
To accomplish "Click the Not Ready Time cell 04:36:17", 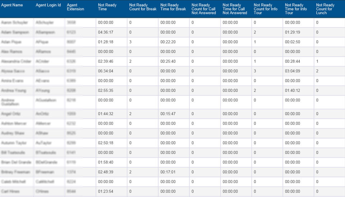I will [x=106, y=32].
